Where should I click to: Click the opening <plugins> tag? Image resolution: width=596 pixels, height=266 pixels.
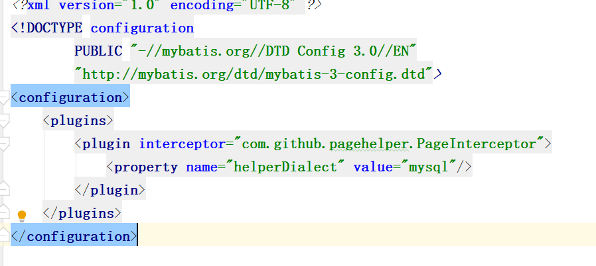pyautogui.click(x=78, y=121)
